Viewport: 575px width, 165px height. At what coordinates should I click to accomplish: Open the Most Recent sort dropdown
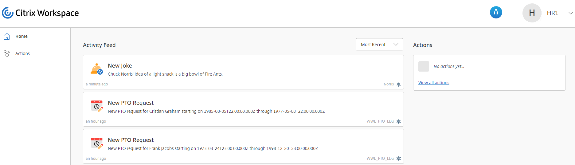pyautogui.click(x=379, y=44)
